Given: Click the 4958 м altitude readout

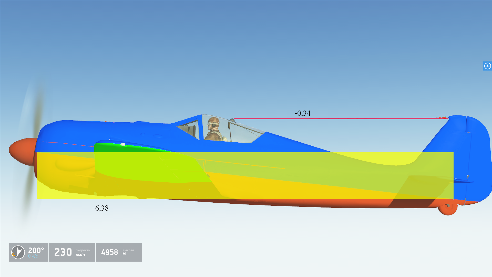Looking at the screenshot, I should point(119,252).
